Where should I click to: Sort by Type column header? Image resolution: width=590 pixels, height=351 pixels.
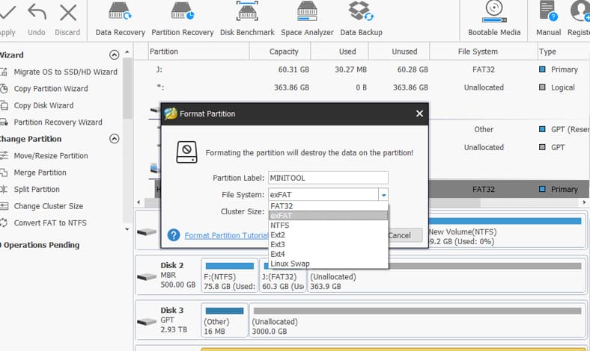point(563,52)
